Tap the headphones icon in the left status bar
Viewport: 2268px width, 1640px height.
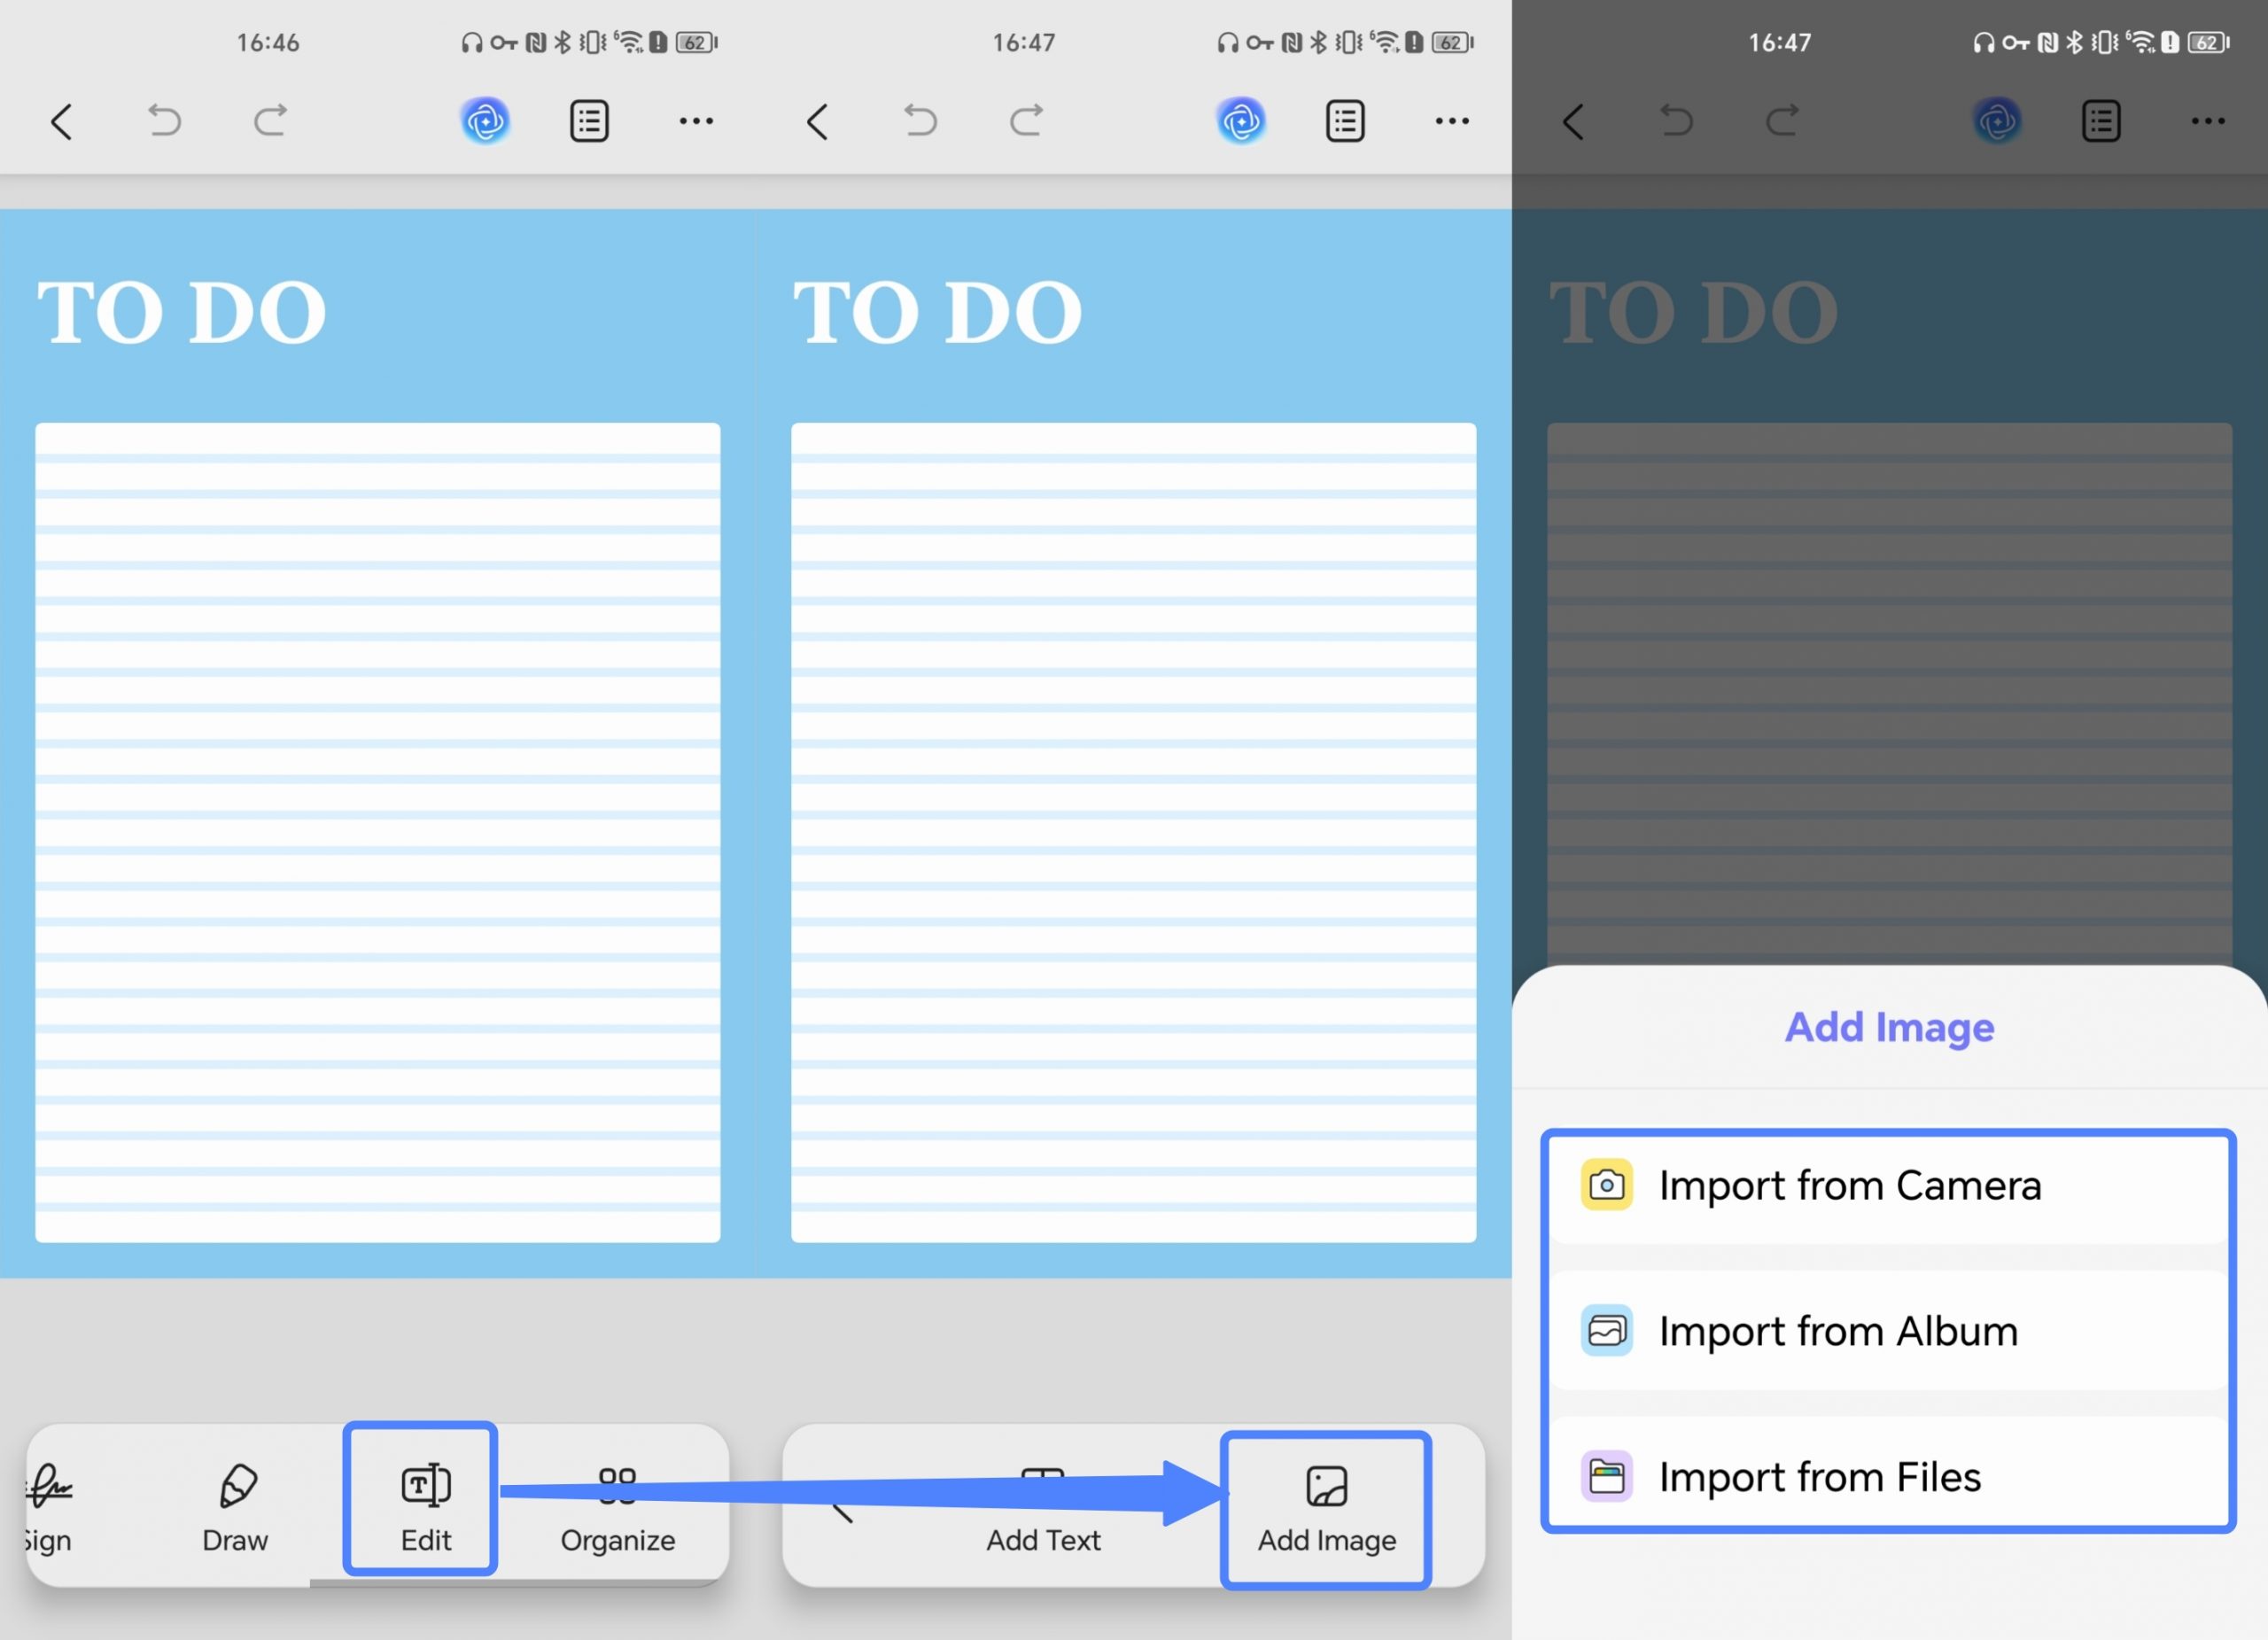[x=472, y=43]
